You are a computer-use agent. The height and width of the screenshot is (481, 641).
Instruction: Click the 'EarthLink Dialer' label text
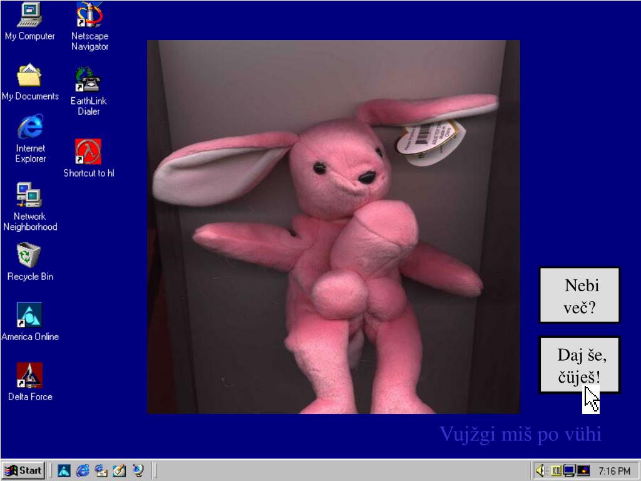(x=89, y=106)
